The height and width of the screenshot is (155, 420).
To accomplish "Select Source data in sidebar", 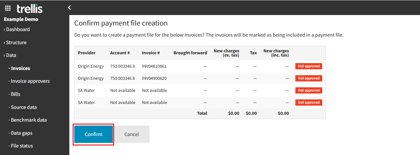I will [24, 107].
